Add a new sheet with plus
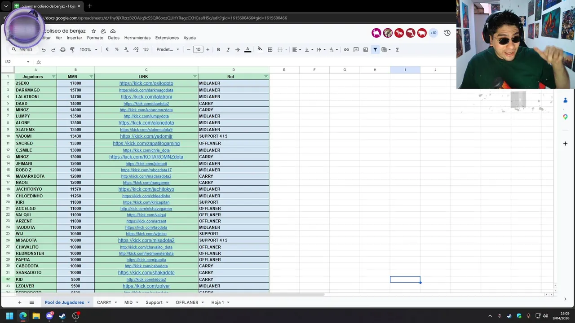The image size is (575, 323). (19, 302)
